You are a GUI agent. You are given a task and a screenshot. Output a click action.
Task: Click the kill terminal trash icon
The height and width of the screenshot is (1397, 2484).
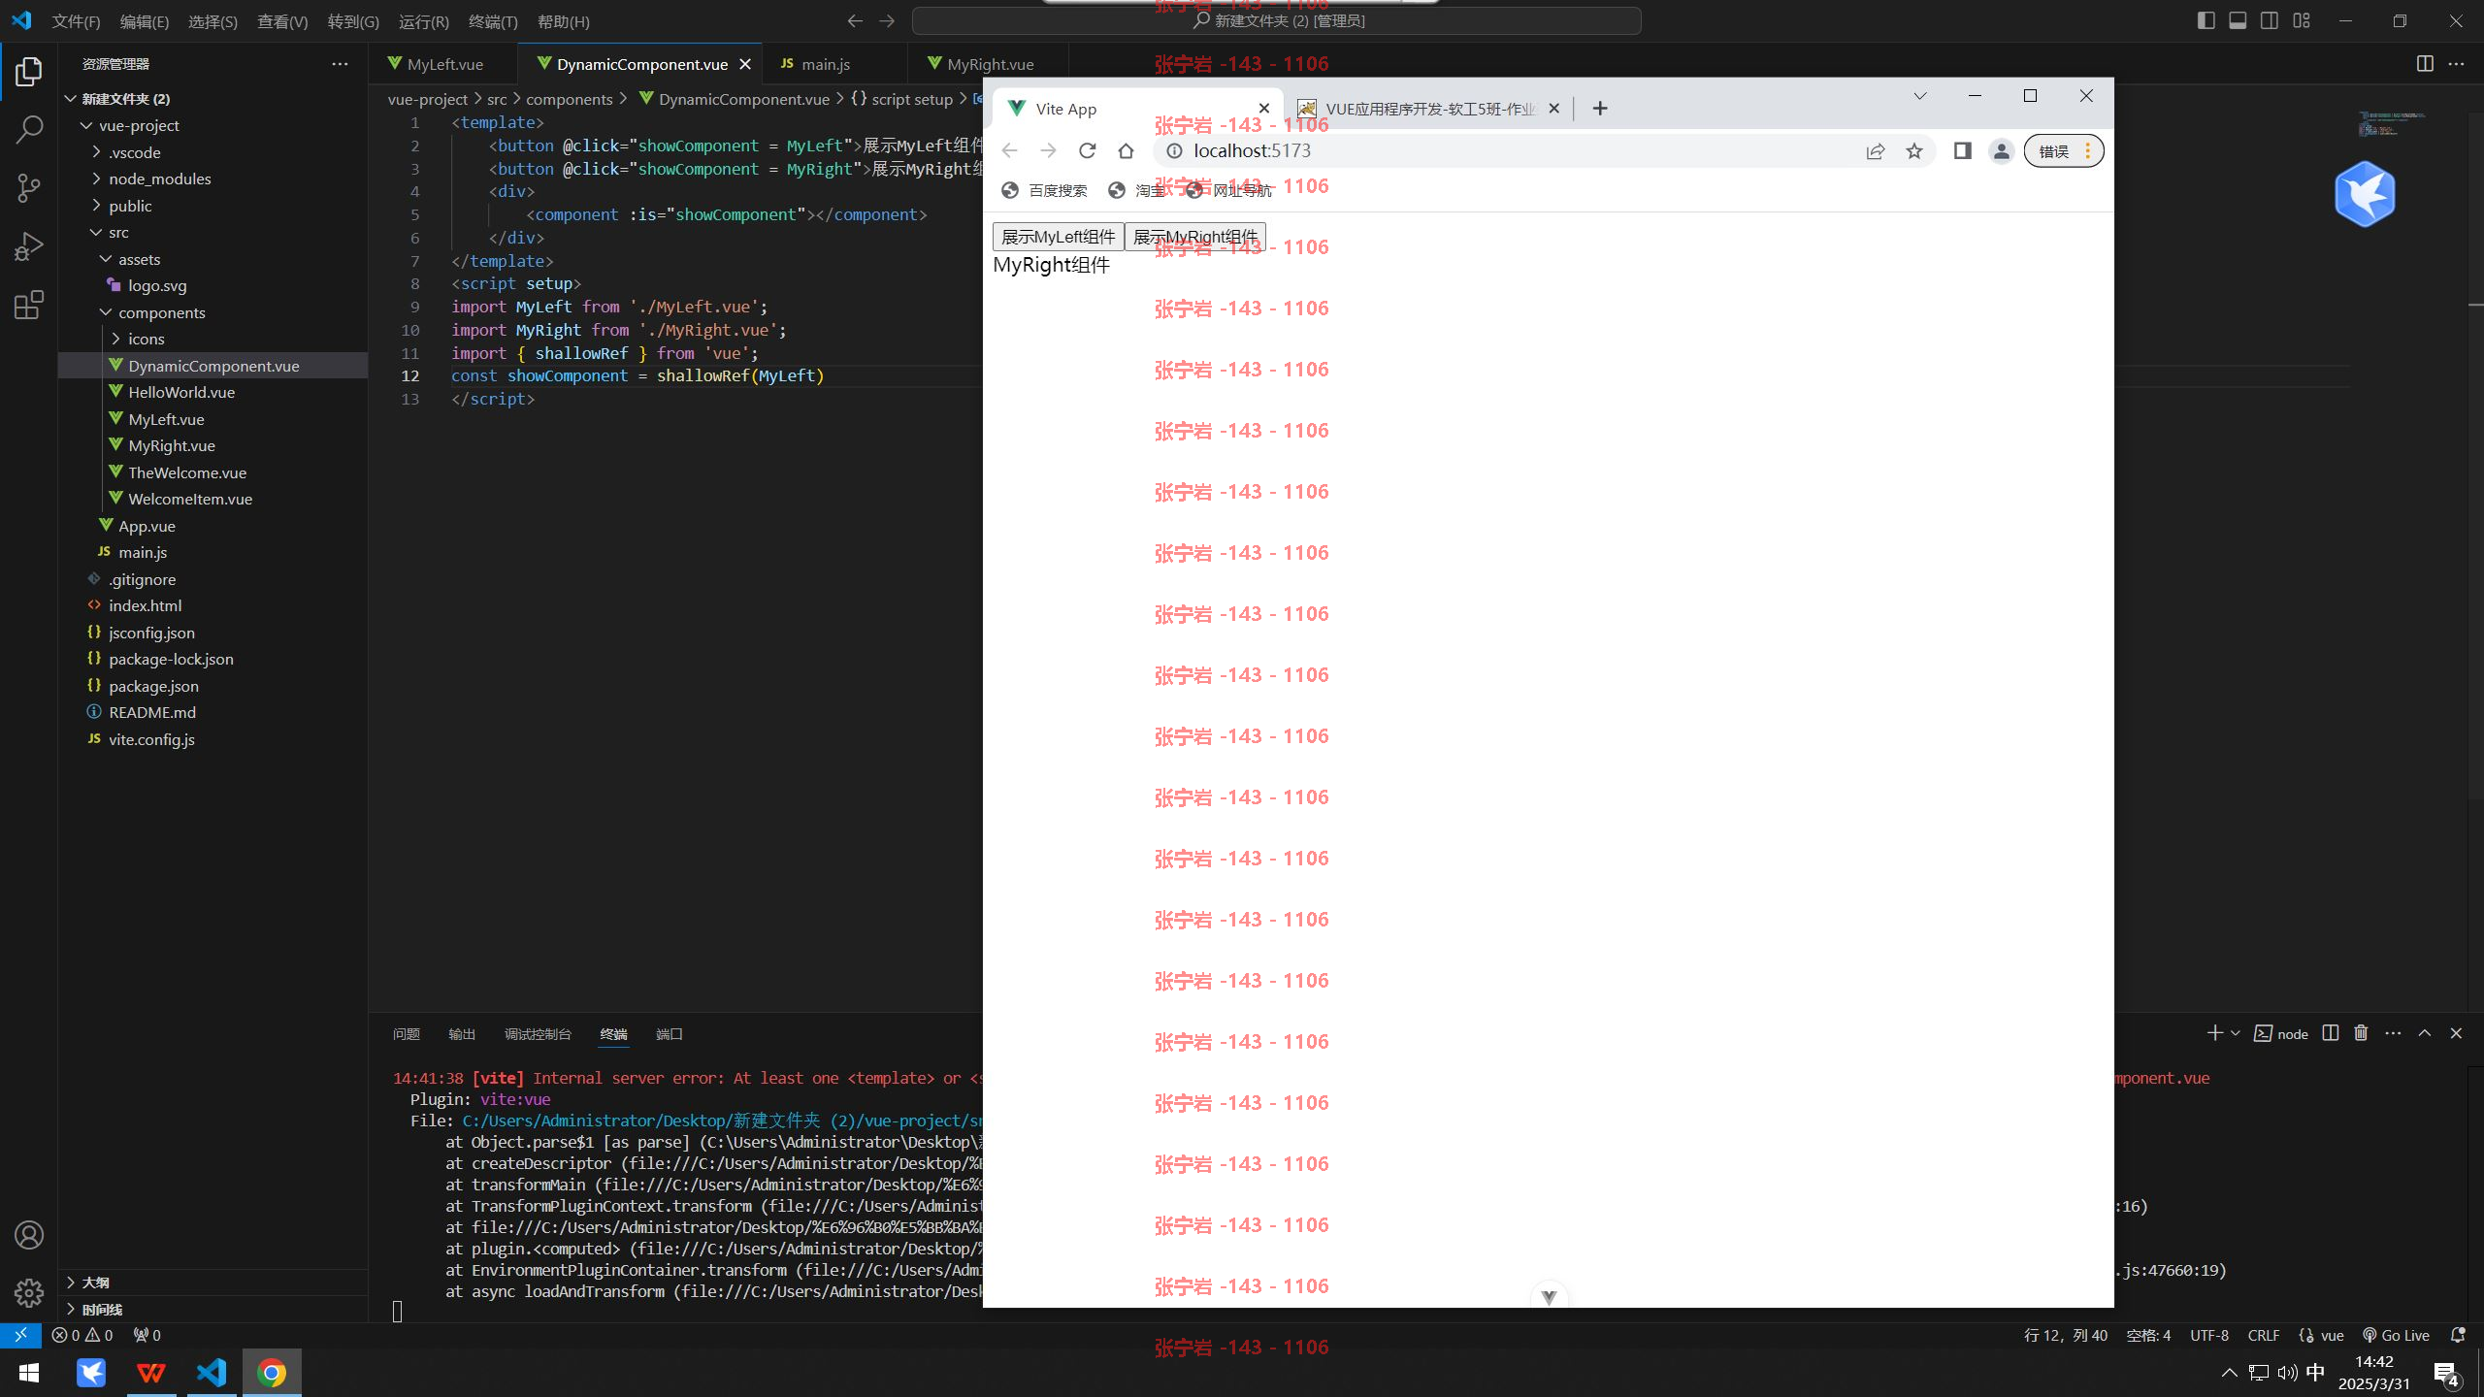tap(2361, 1033)
